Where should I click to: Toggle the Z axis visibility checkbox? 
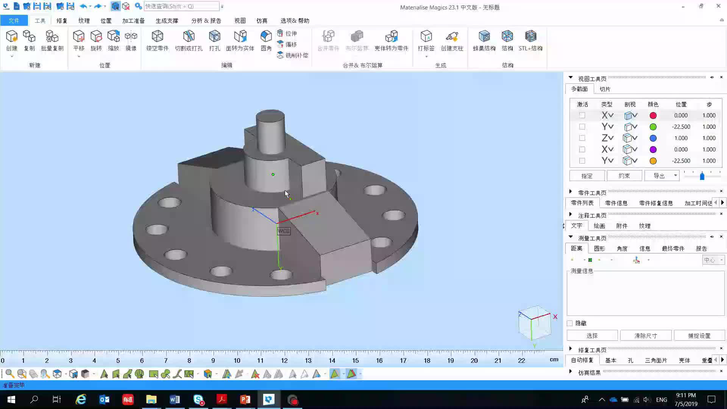click(582, 138)
